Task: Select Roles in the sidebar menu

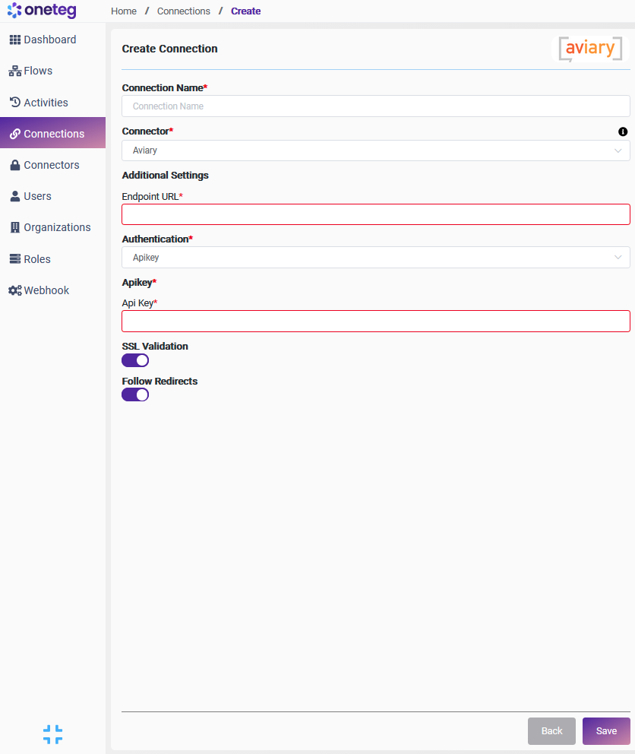Action: coord(37,259)
